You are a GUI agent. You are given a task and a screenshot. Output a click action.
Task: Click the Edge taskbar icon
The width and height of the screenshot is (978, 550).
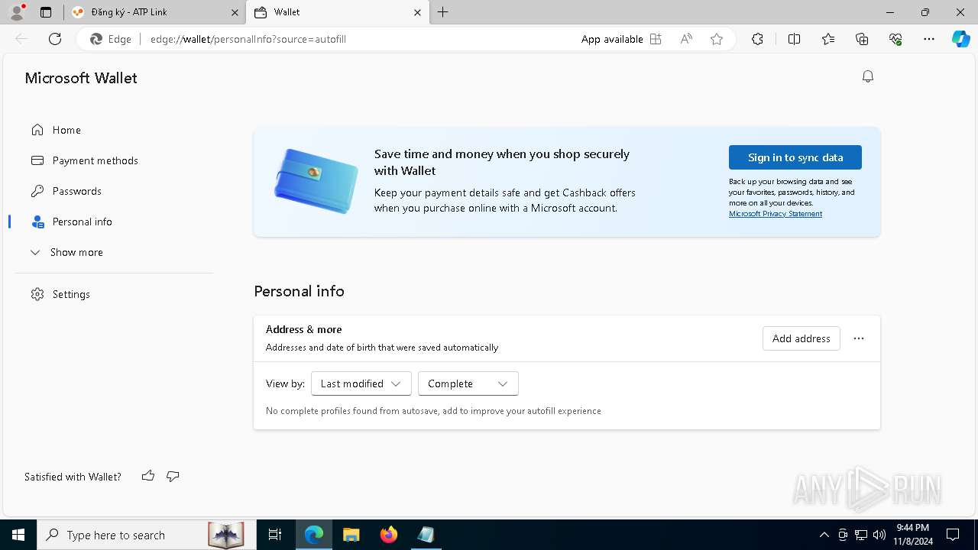coord(314,535)
